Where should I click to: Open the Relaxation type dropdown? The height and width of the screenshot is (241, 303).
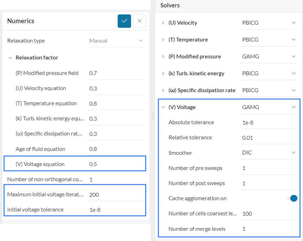coord(116,41)
